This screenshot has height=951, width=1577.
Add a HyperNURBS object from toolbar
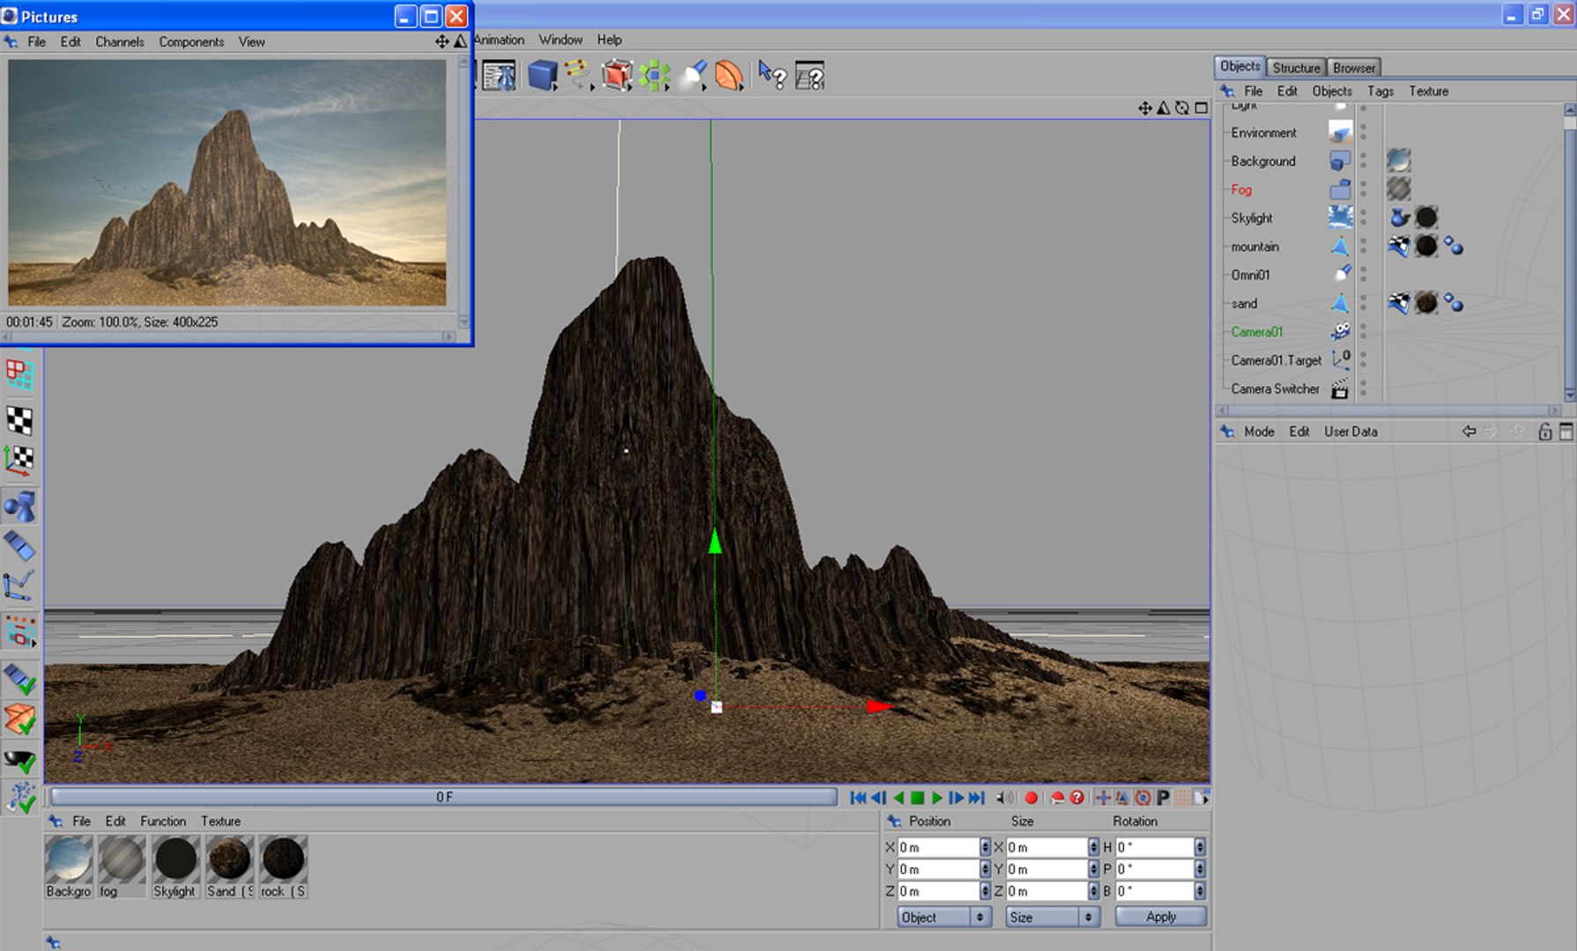tap(617, 76)
